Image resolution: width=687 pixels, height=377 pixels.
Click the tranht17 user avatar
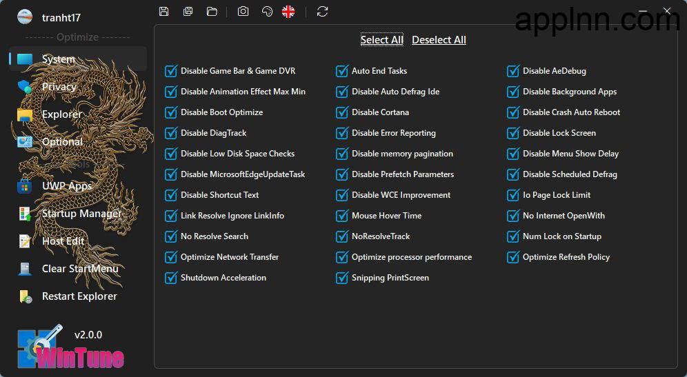coord(25,17)
